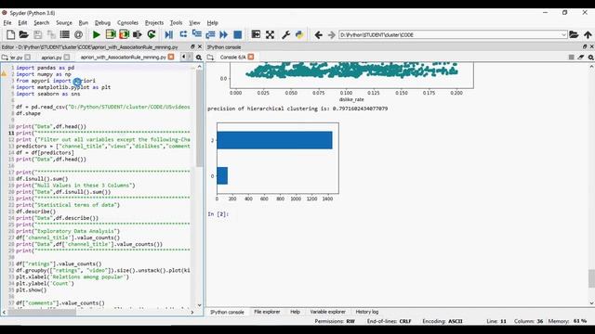
Task: Interrupt the kernel with the stop square
Action: click(x=571, y=58)
